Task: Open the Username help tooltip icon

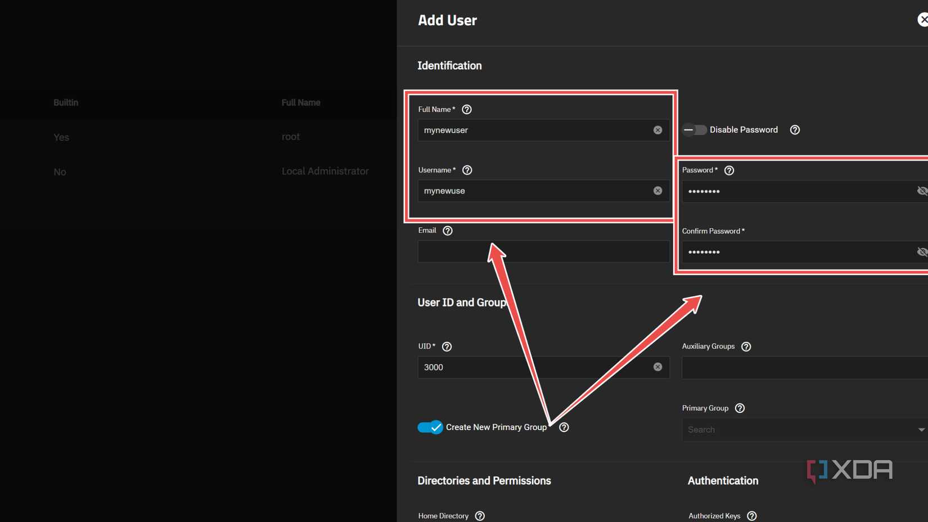Action: tap(467, 170)
